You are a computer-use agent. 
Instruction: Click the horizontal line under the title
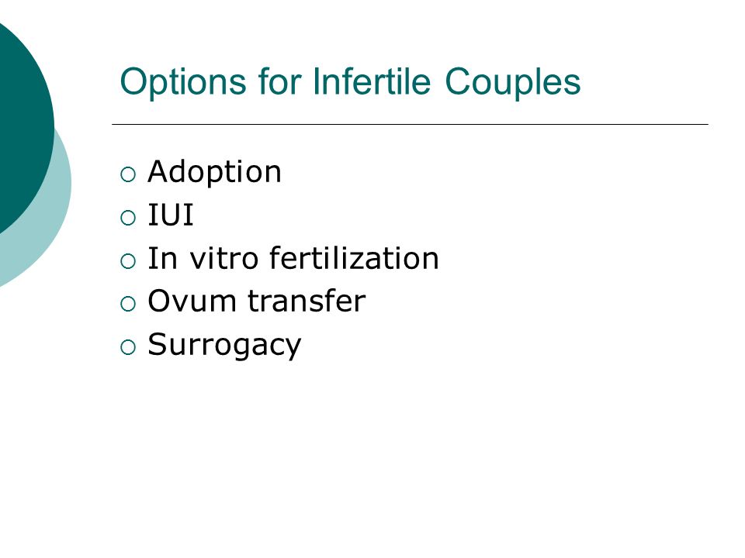coord(410,124)
